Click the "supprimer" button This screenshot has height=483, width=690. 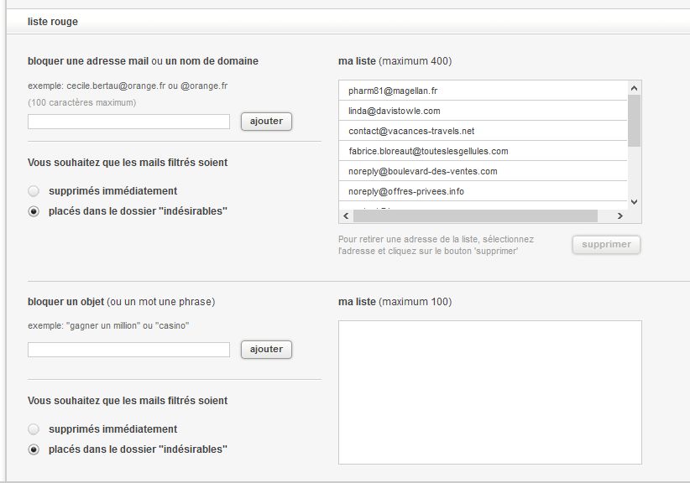[x=606, y=244]
